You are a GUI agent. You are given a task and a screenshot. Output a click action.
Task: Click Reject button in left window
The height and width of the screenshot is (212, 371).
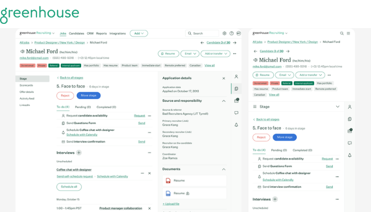(x=65, y=95)
